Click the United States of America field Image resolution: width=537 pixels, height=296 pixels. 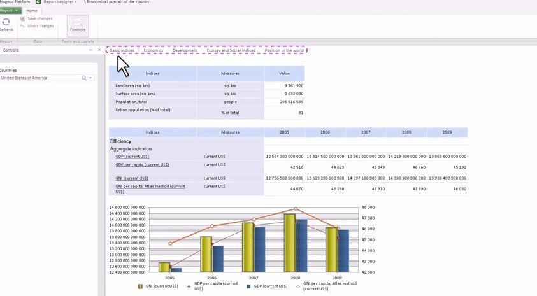(39, 78)
